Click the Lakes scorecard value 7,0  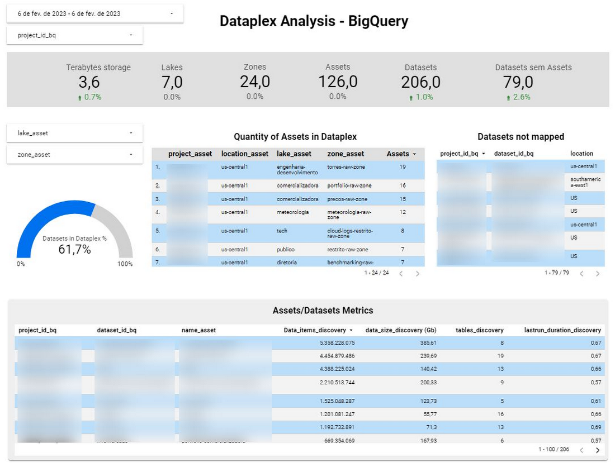click(x=172, y=82)
